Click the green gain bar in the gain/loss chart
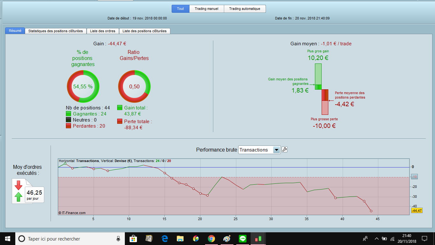 318,77
